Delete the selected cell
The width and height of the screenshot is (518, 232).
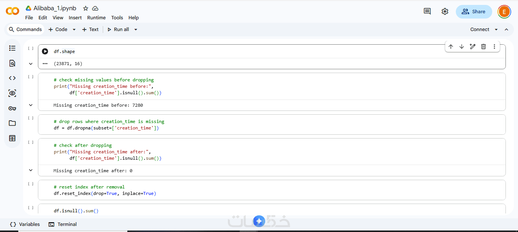pyautogui.click(x=483, y=47)
